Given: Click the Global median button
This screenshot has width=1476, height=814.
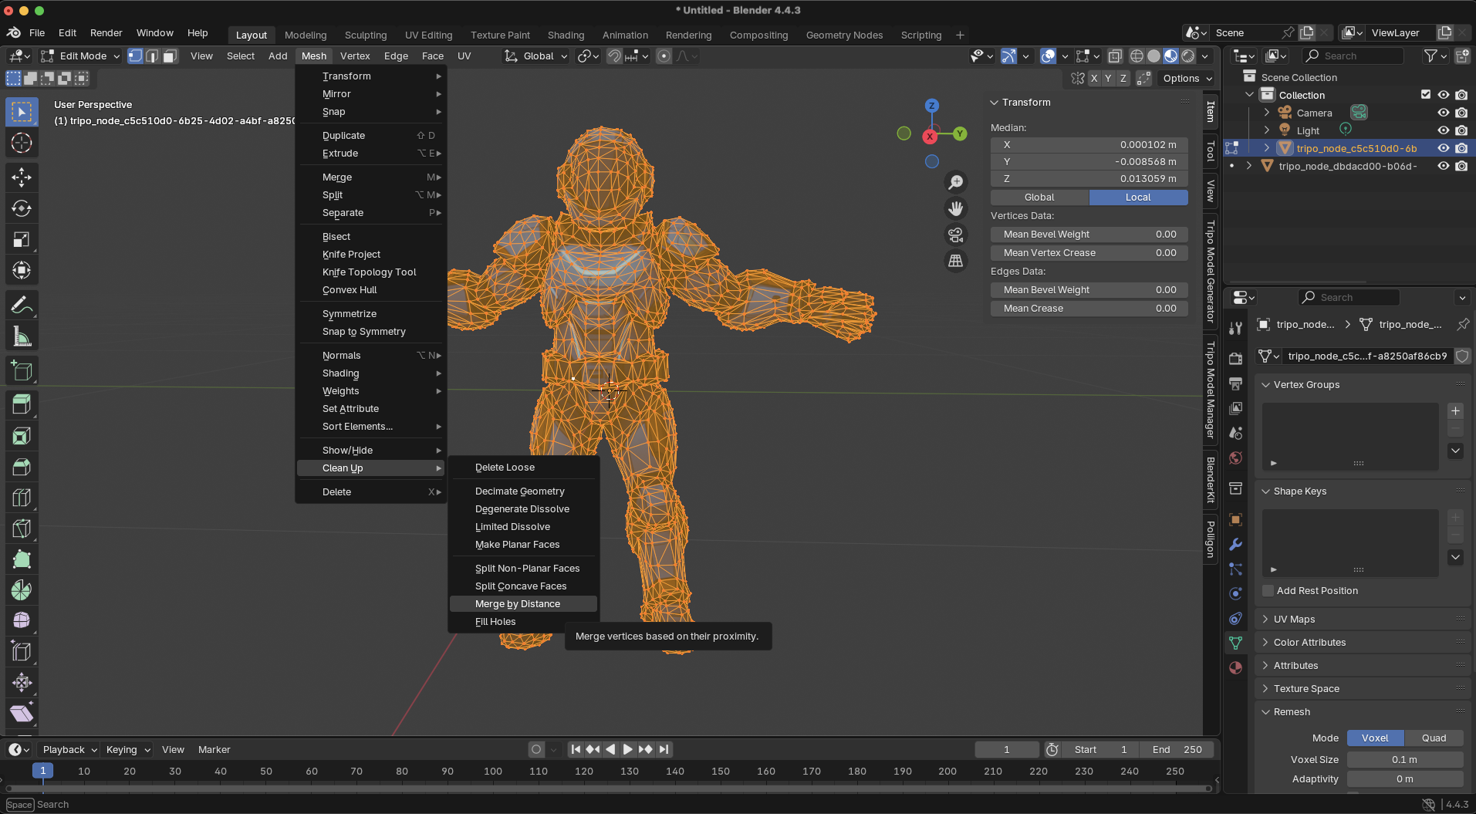Looking at the screenshot, I should tap(1039, 198).
